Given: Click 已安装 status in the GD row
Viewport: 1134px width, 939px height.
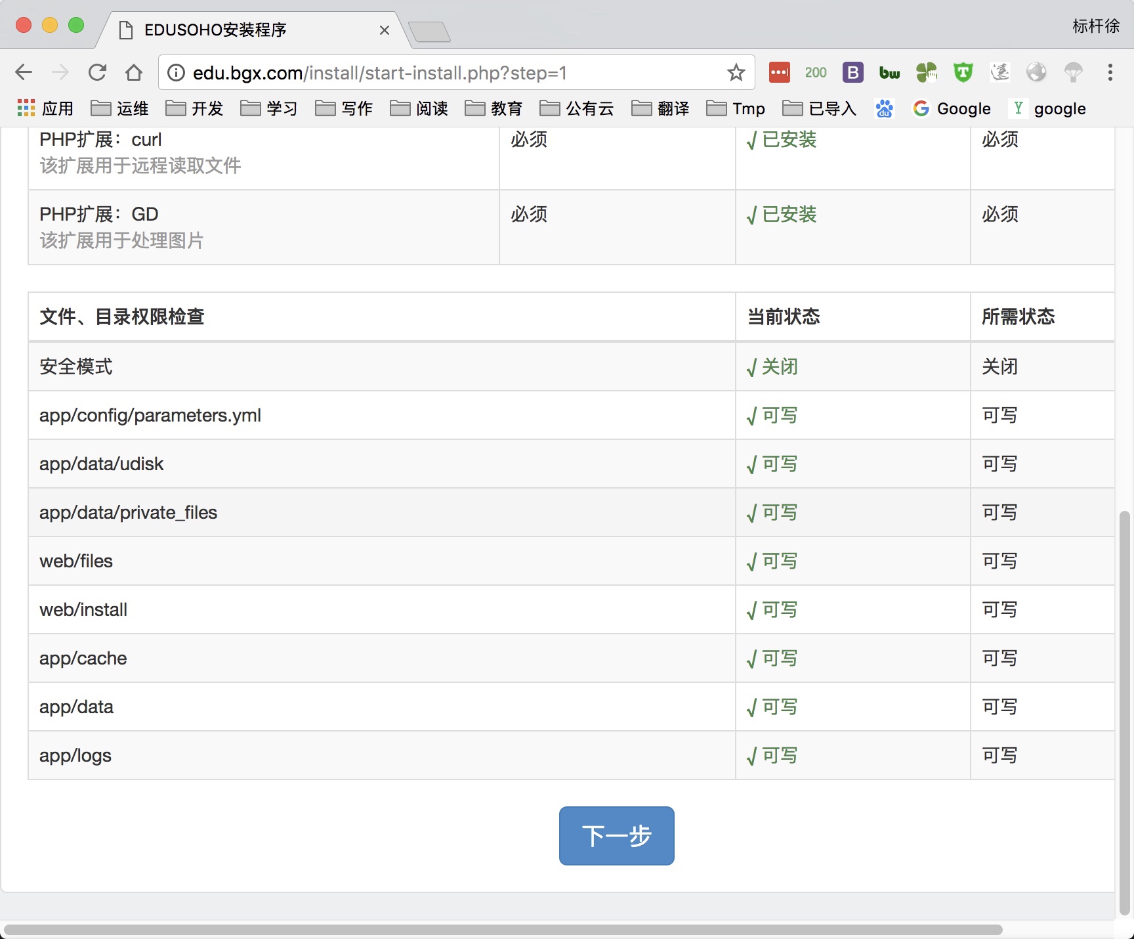Looking at the screenshot, I should (782, 214).
